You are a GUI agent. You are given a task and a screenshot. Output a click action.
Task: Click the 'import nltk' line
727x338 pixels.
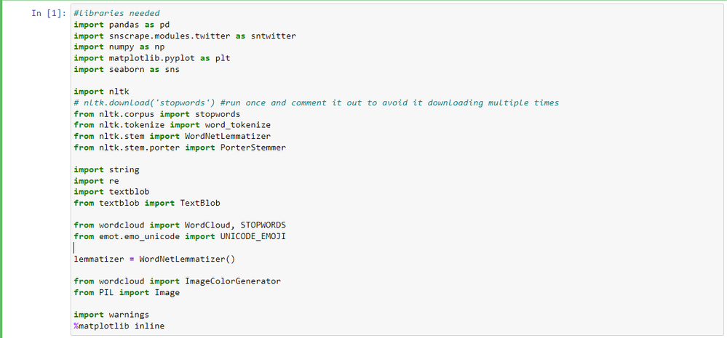point(99,92)
